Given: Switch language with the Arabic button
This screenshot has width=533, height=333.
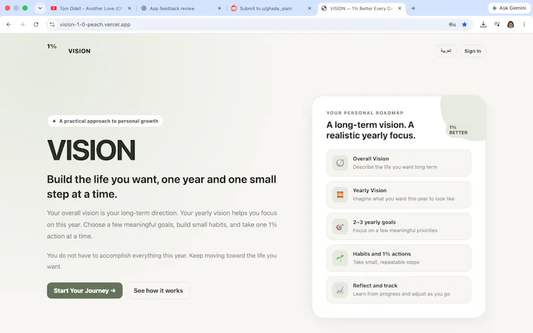Looking at the screenshot, I should point(446,51).
